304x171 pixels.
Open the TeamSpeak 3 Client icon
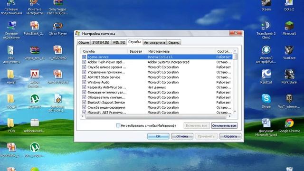[x=266, y=30]
